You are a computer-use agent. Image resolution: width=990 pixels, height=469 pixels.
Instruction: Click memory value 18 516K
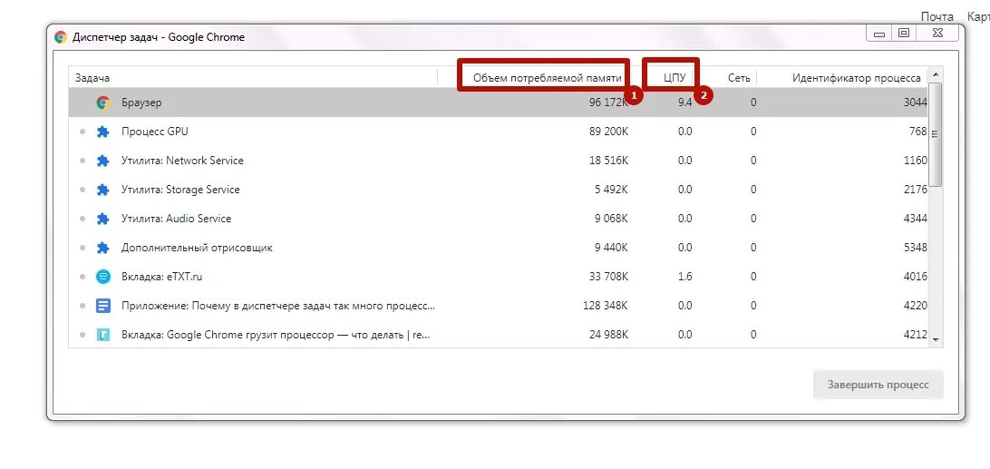point(608,161)
